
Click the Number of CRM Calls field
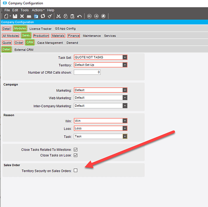87,72
